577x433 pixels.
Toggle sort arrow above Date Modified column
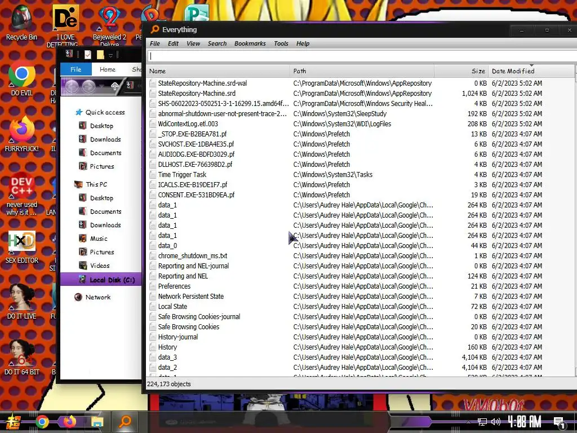531,65
